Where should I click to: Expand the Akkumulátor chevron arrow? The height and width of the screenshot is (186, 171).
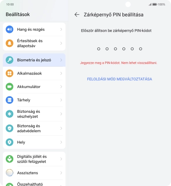(x=61, y=87)
